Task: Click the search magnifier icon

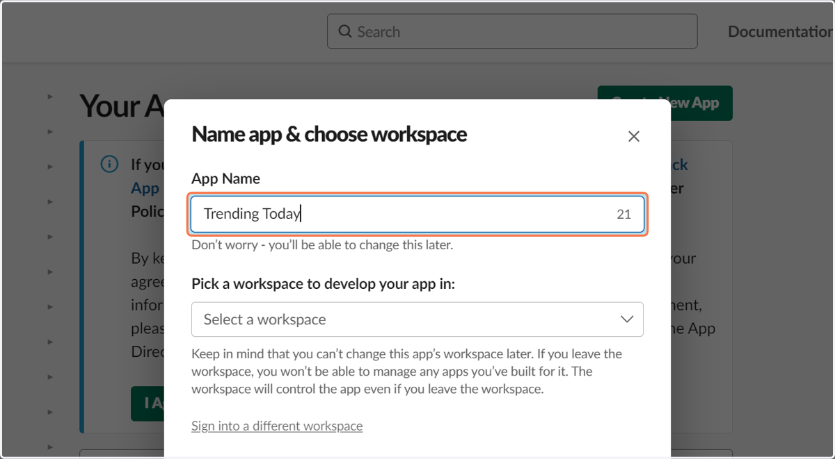Action: pos(345,31)
